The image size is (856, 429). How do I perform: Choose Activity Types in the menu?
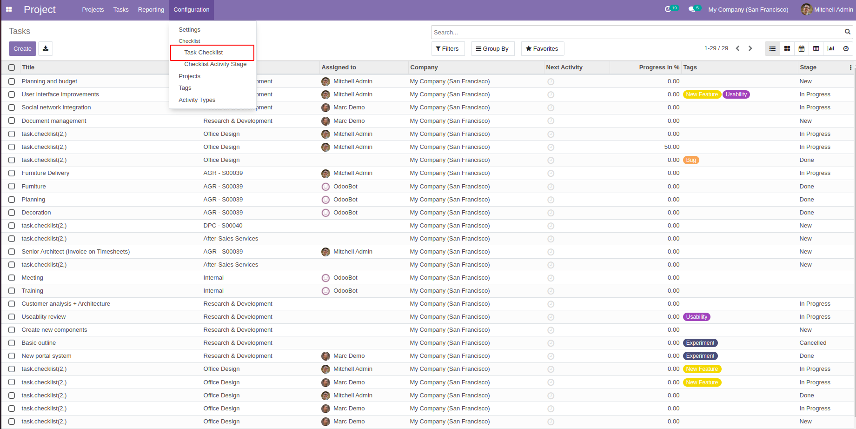click(x=197, y=100)
